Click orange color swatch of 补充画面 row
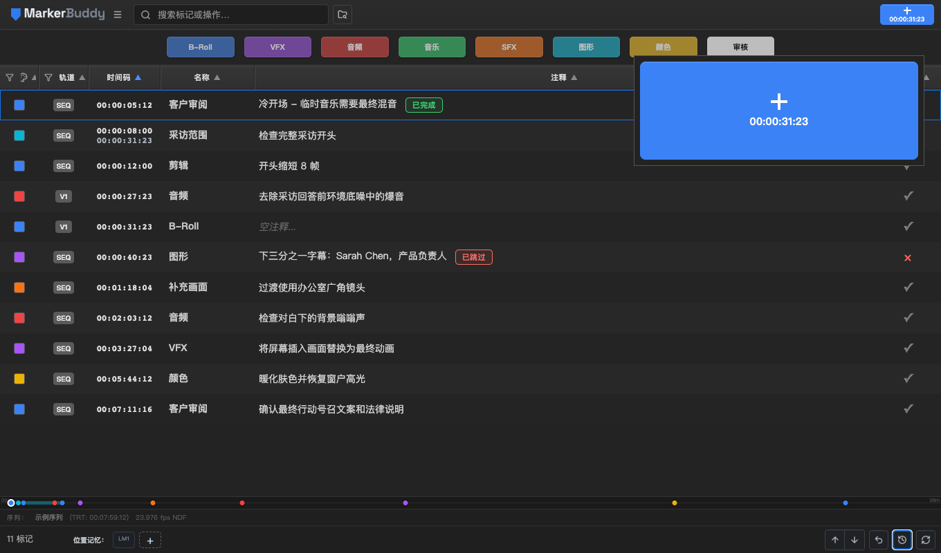941x553 pixels. (x=19, y=288)
